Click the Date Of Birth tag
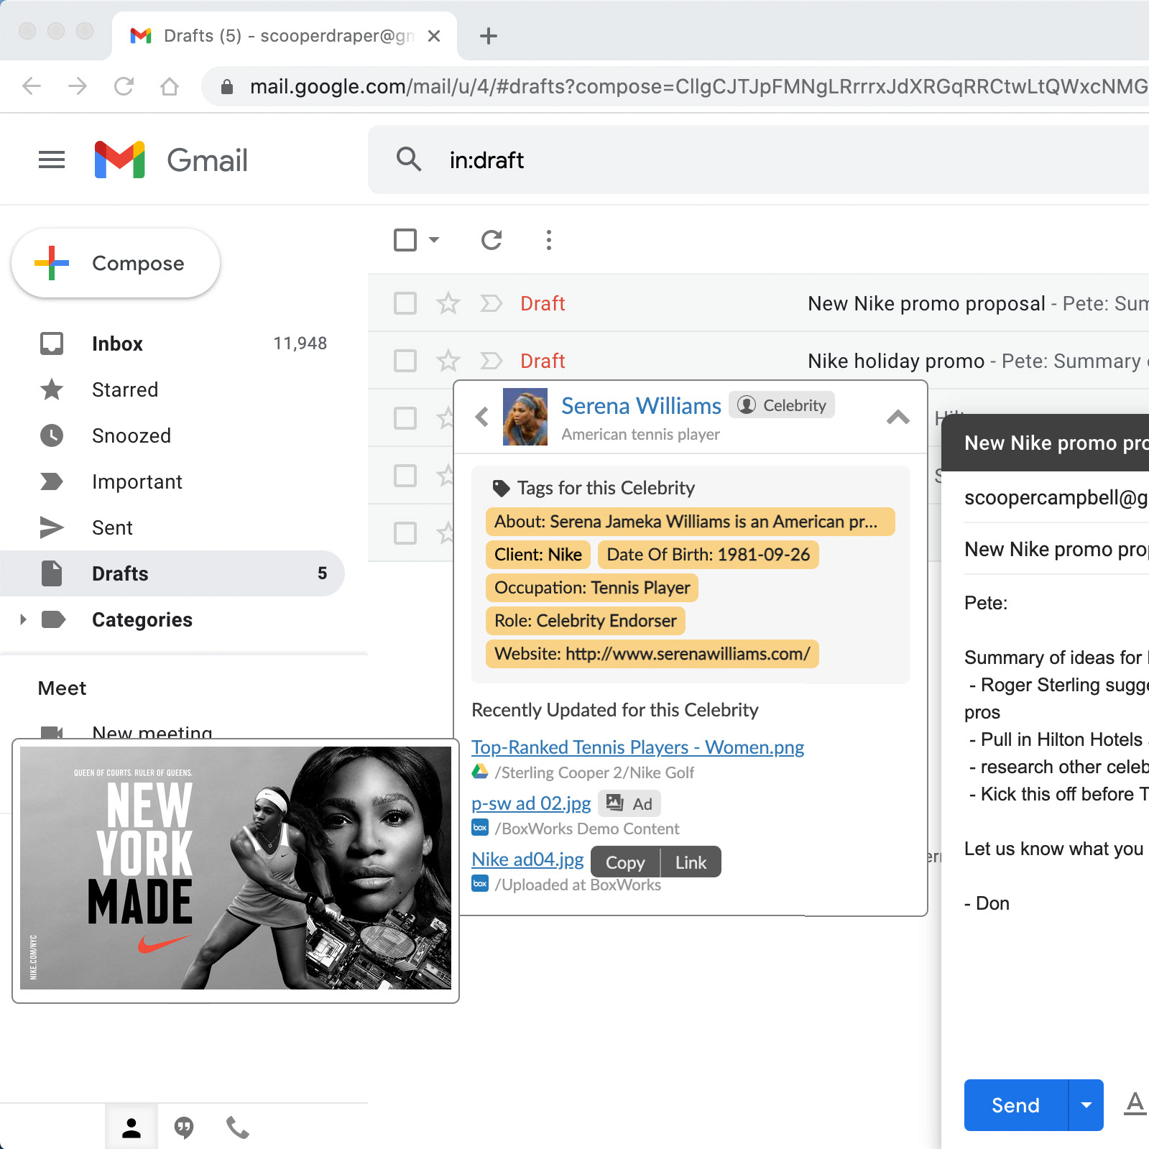The width and height of the screenshot is (1149, 1149). (x=709, y=555)
